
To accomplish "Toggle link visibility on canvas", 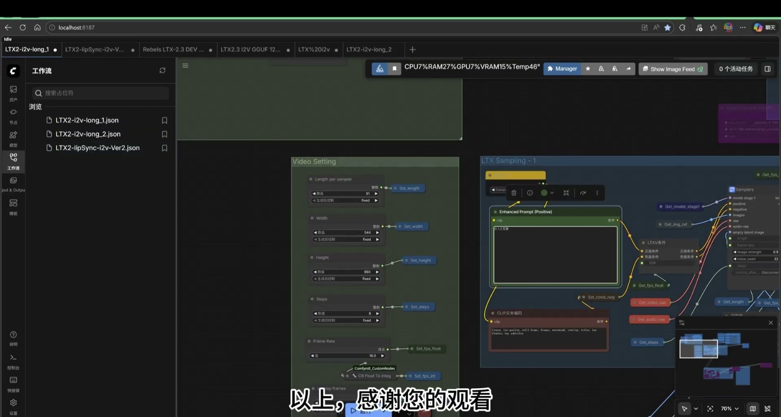I will click(x=767, y=409).
